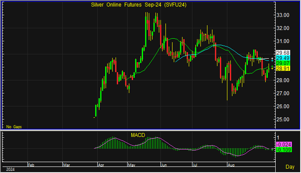Click the magenta -0.024 MACD value tag
The height and width of the screenshot is (173, 301).
tap(284, 144)
